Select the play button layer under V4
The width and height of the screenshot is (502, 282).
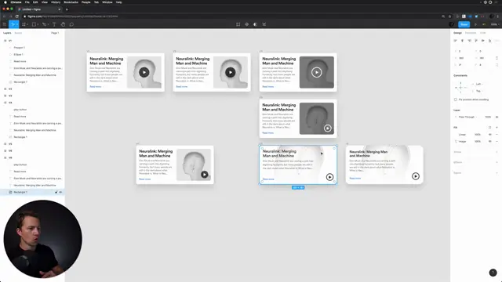(20, 110)
